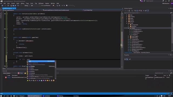Viewport: 173px width, 97px height.
Task: Click the Save file toolbar icon
Action: tap(13, 5)
